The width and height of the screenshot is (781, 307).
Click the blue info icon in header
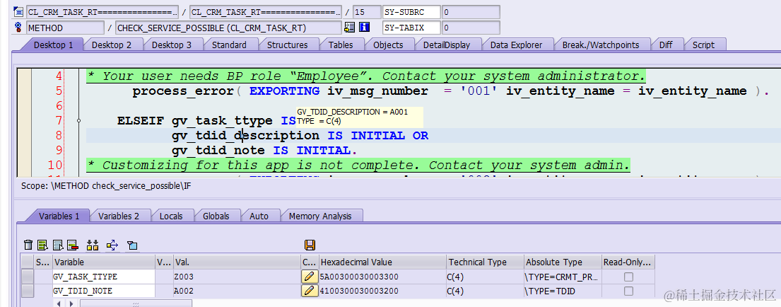coord(365,28)
